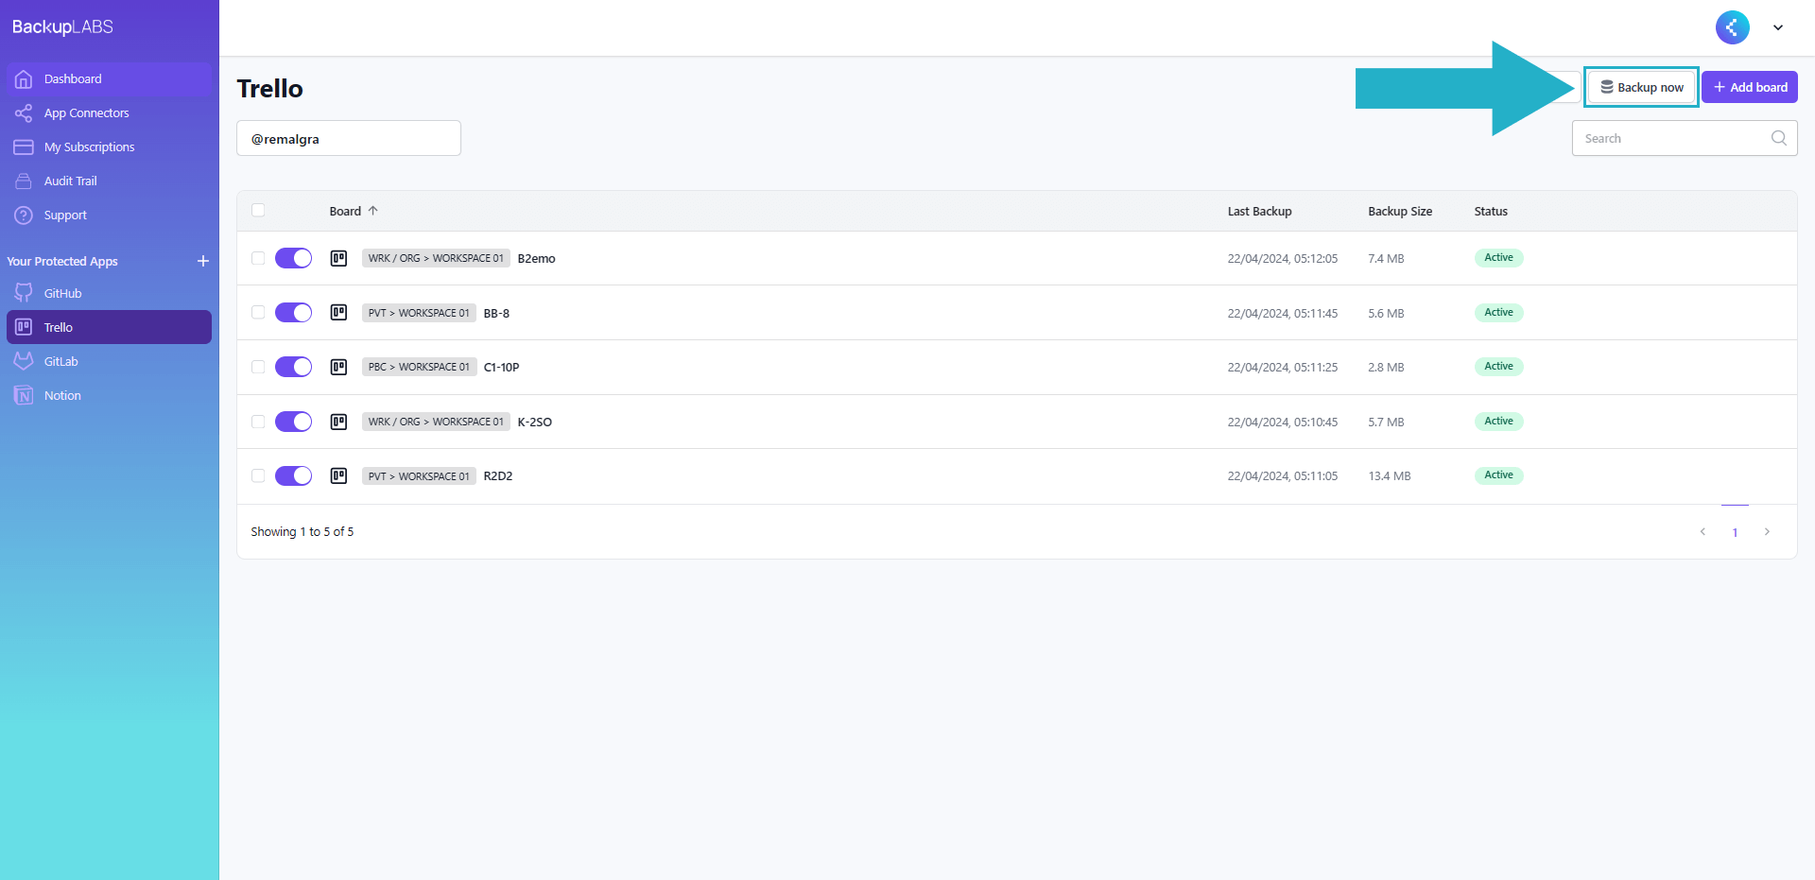Screen dimensions: 1815x880
Task: Go to the next page arrow
Action: click(x=1767, y=532)
